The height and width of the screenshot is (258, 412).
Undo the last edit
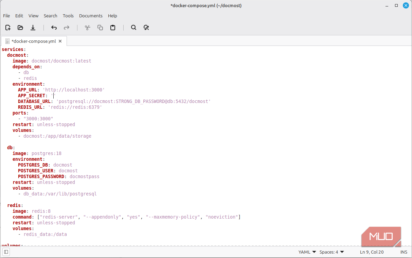(x=54, y=28)
